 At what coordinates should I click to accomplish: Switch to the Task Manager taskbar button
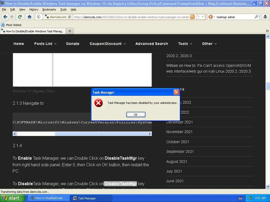(91, 198)
